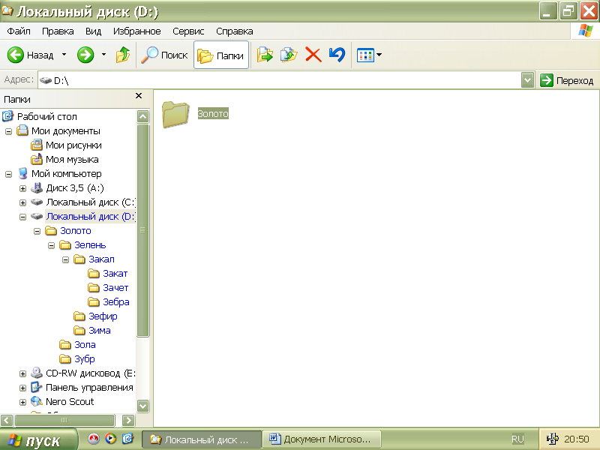Close the Папки folders pane
This screenshot has width=600, height=450.
[139, 96]
